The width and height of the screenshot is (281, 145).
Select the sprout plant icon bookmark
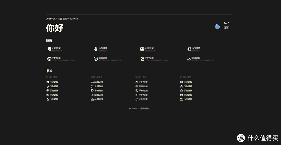[181, 99]
